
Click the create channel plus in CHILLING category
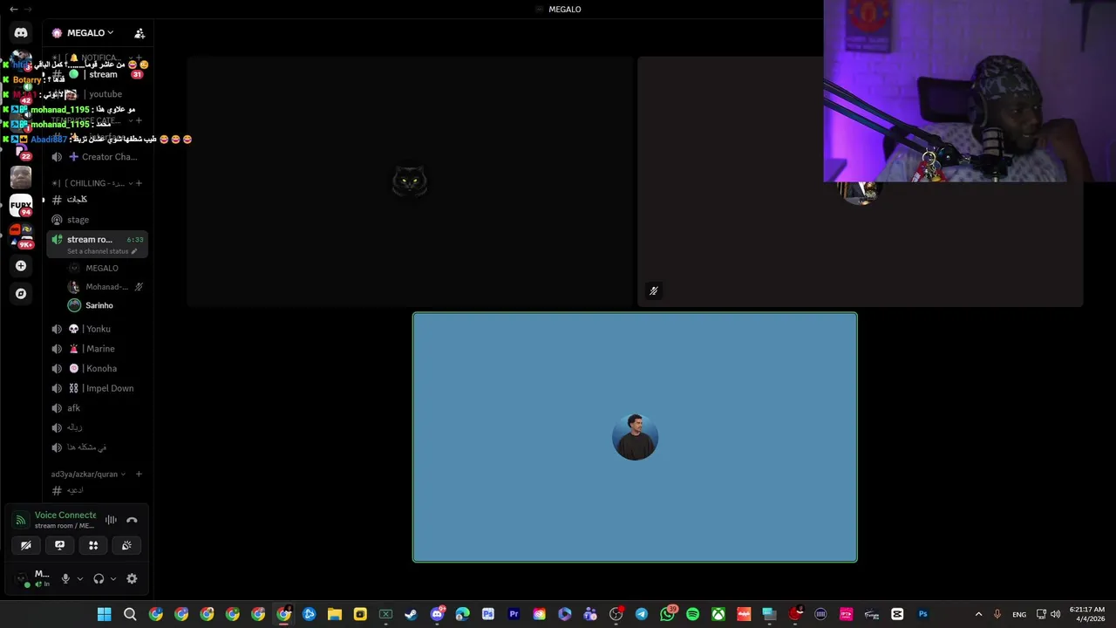point(139,183)
